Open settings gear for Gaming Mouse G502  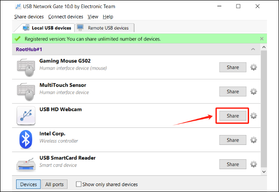254,67
